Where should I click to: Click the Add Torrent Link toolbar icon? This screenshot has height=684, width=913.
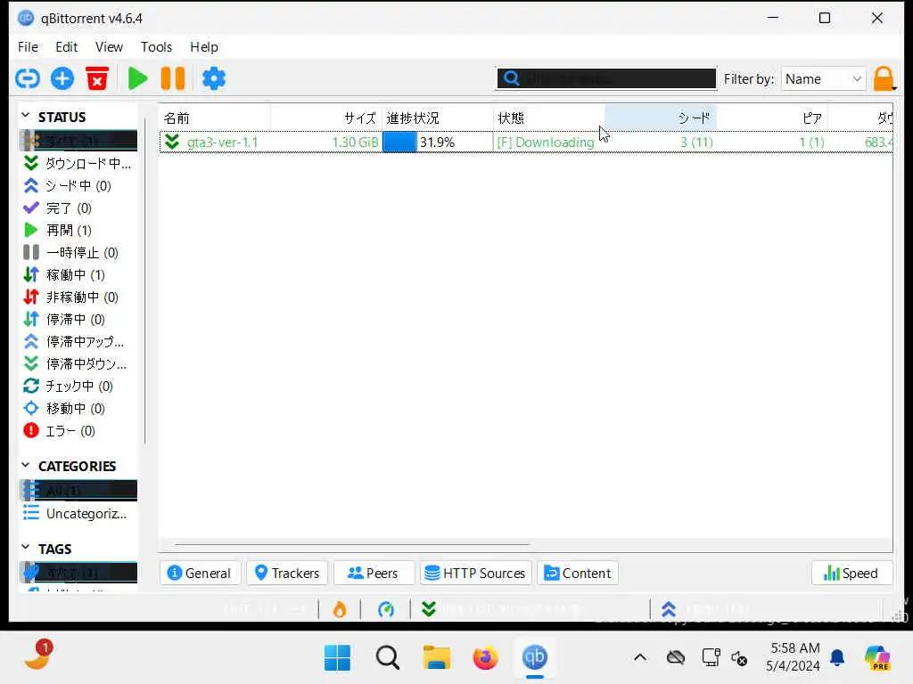(x=28, y=78)
